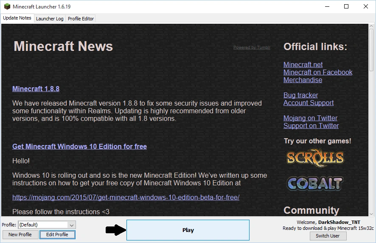The height and width of the screenshot is (243, 376).
Task: Click the Minecraft grass block icon in title bar
Action: coord(7,6)
